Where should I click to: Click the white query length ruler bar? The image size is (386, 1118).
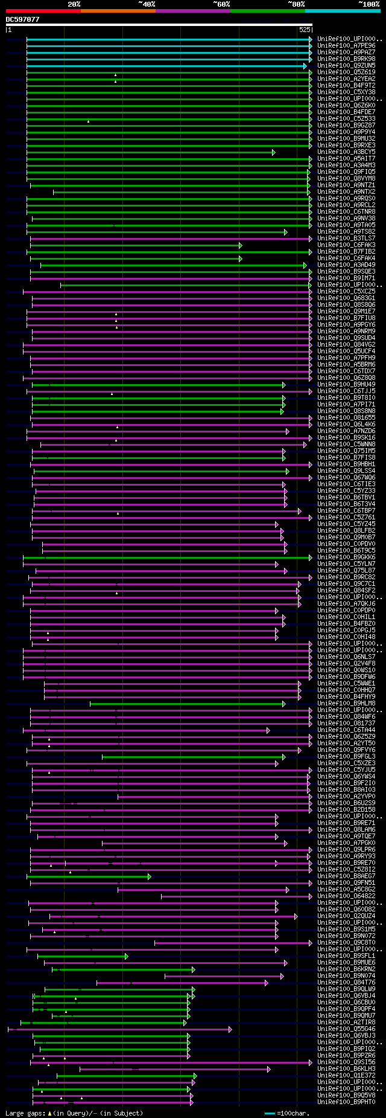coord(159,25)
